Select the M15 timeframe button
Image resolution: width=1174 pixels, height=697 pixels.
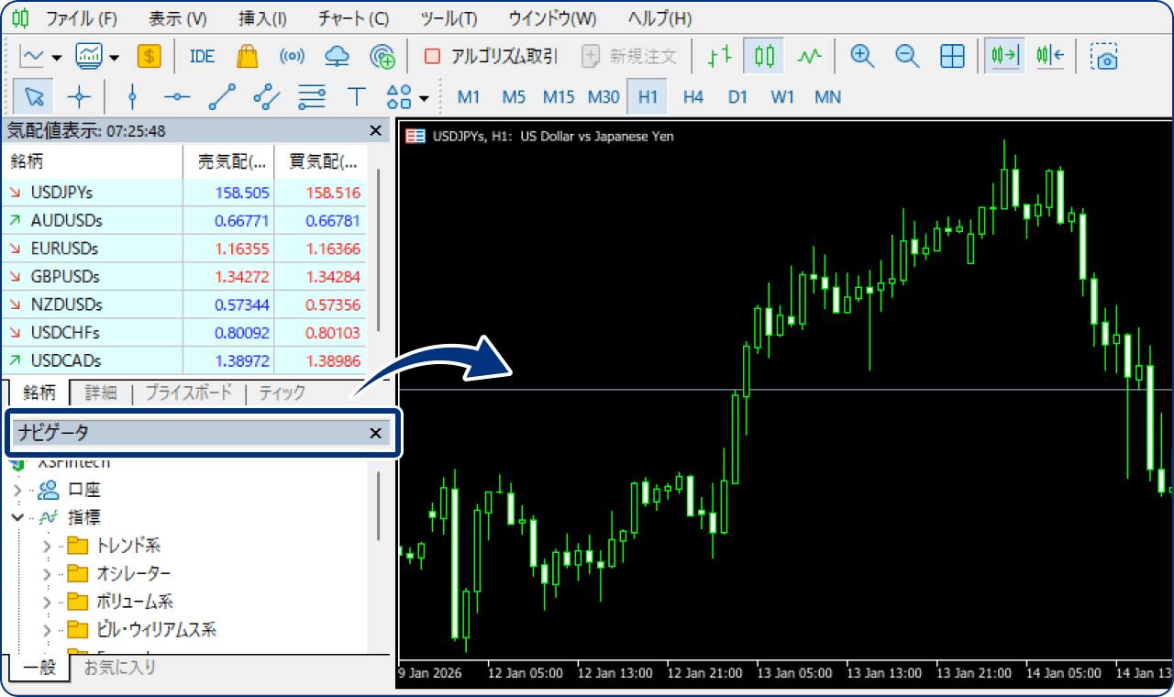(x=558, y=96)
